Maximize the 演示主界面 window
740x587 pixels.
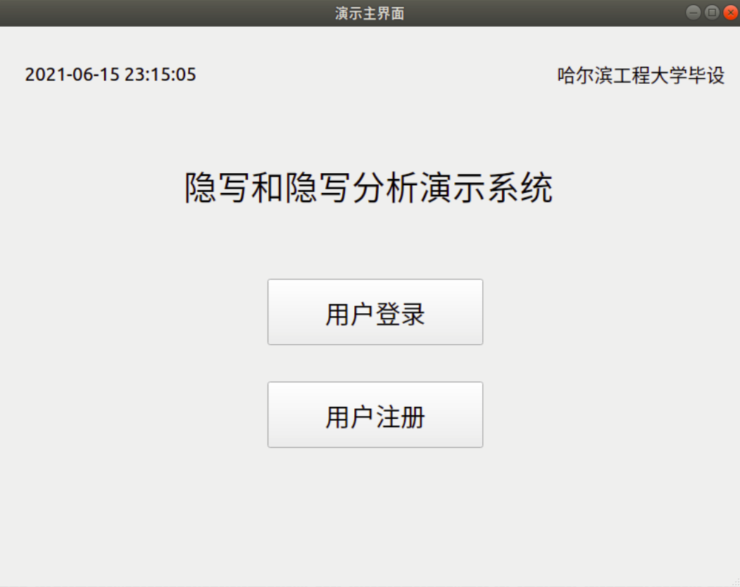coord(712,12)
